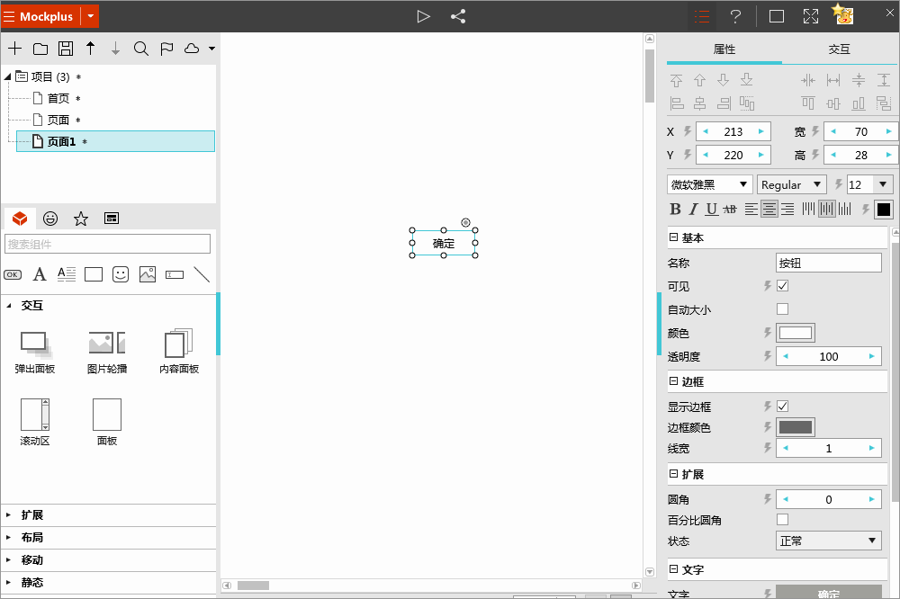Image resolution: width=900 pixels, height=599 pixels.
Task: Click the 搜索组件 component search field
Action: click(107, 244)
